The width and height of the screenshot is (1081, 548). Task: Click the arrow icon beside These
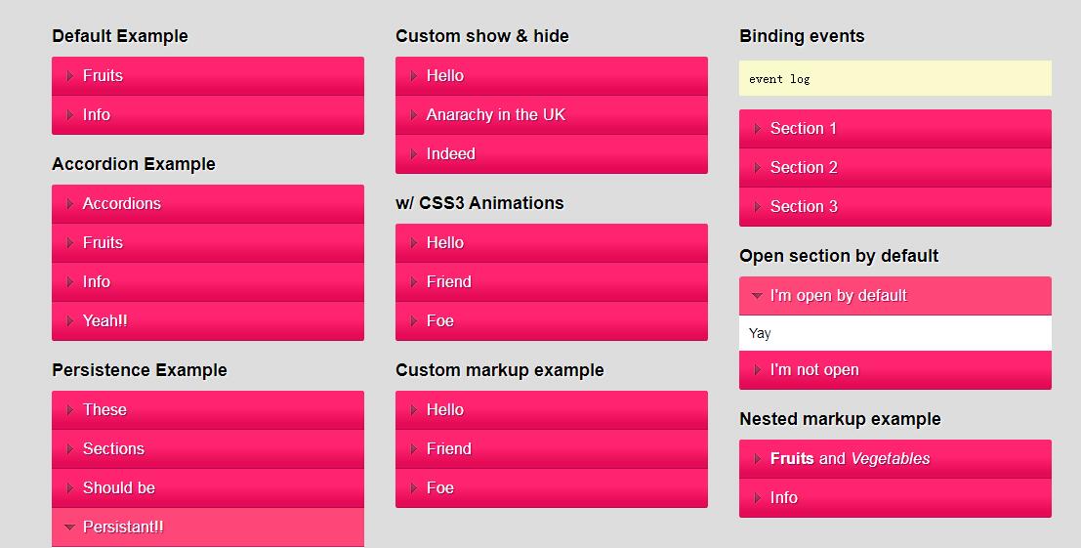point(69,410)
